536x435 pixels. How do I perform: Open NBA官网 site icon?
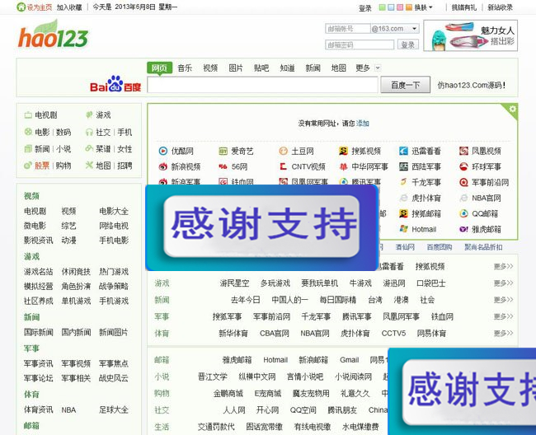pos(463,198)
